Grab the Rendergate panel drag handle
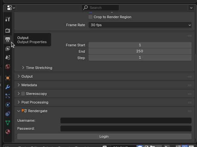 (x=190, y=111)
